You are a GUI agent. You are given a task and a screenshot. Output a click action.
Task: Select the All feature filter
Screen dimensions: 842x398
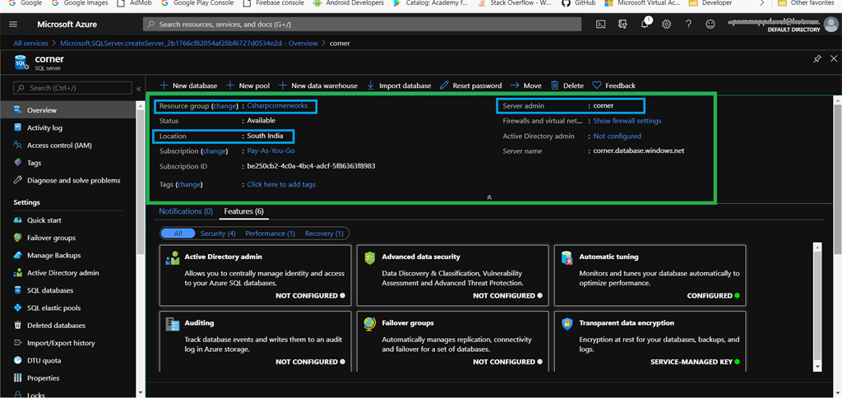tap(178, 234)
